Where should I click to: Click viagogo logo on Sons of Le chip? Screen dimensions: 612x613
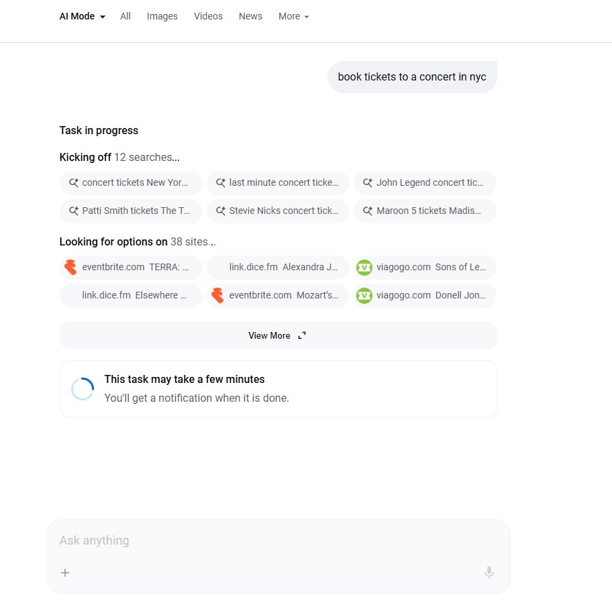[364, 268]
